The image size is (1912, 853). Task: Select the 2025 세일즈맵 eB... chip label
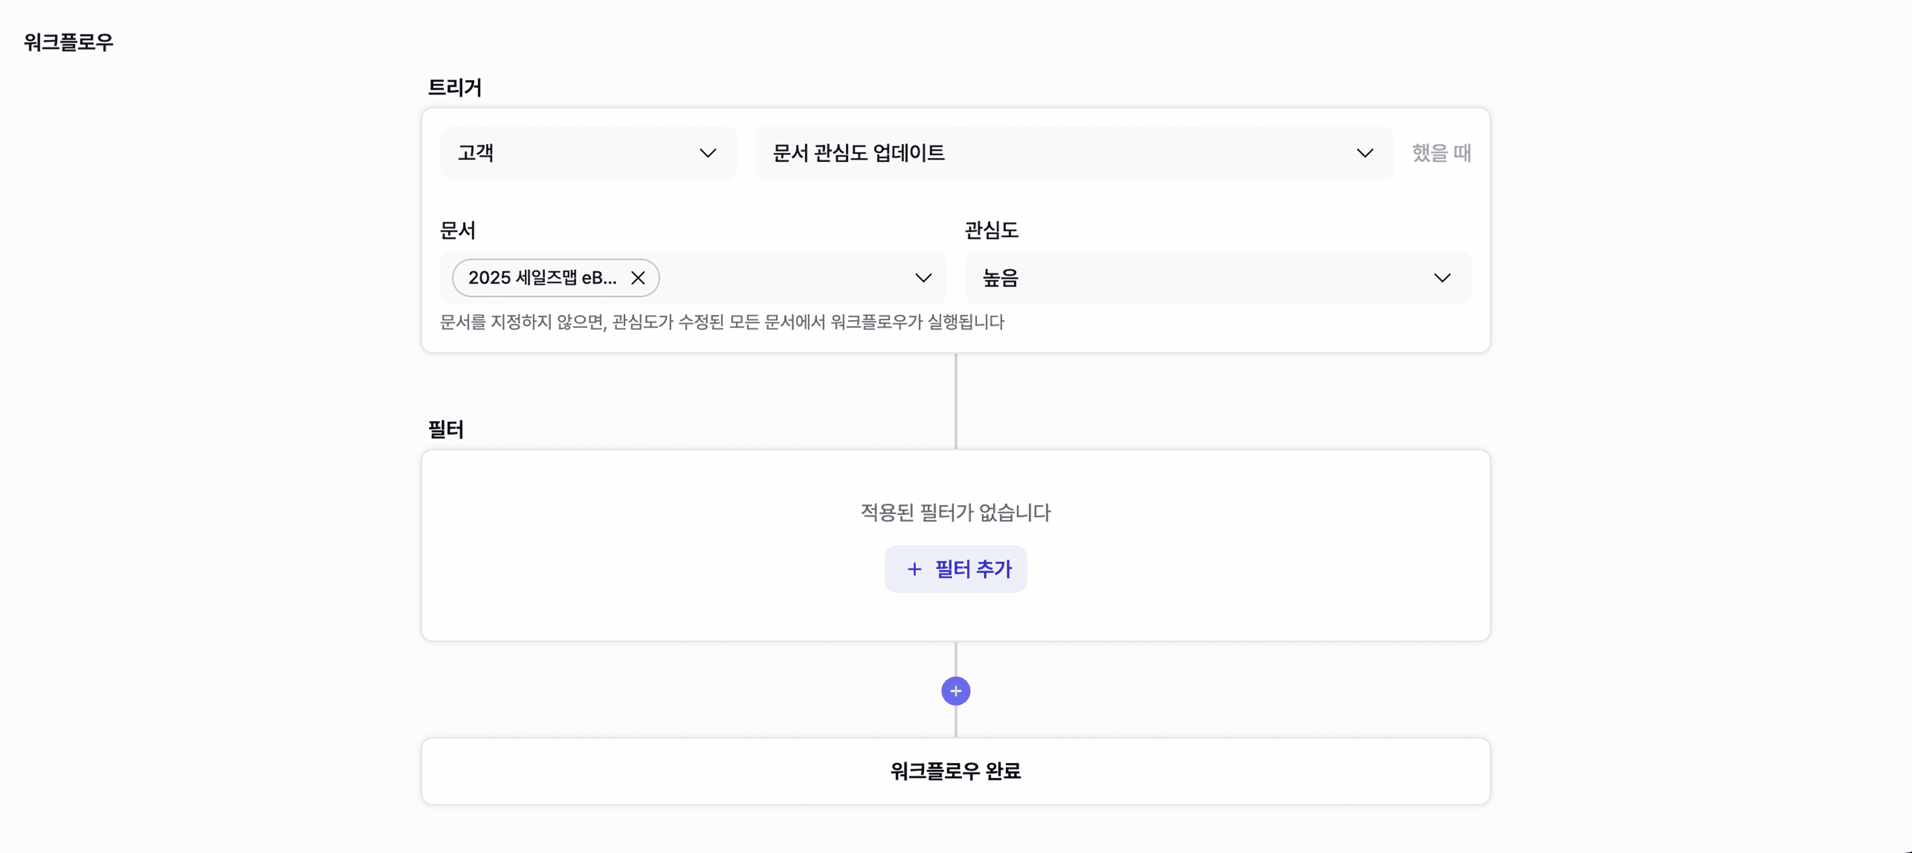(x=542, y=278)
